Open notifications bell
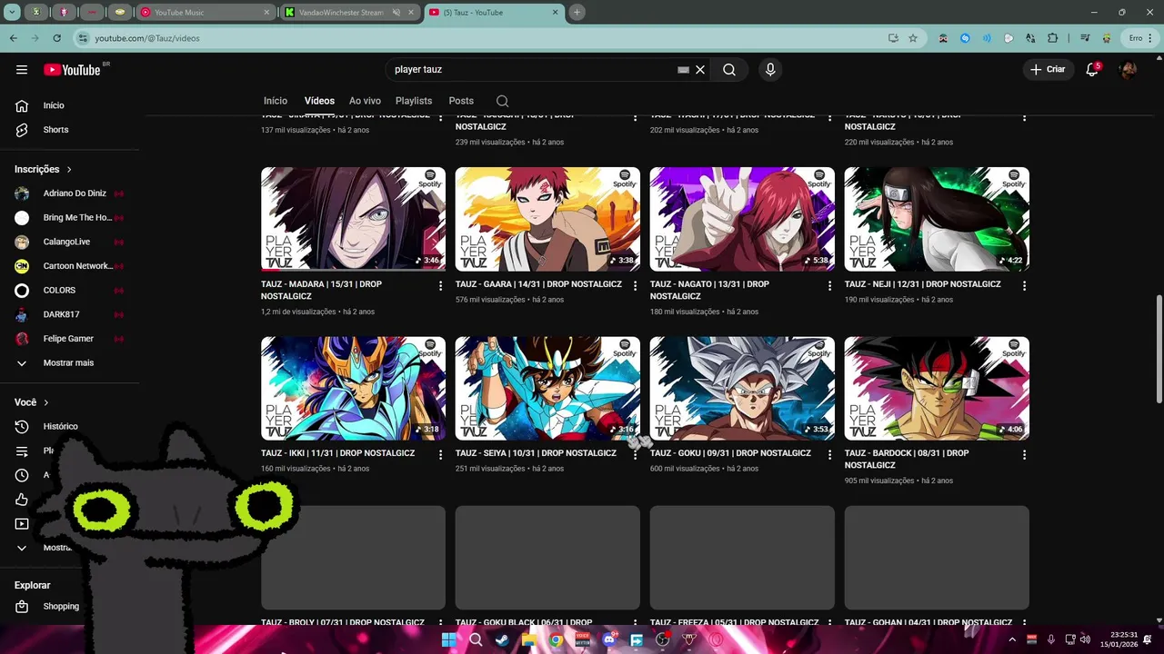Image resolution: width=1164 pixels, height=654 pixels. (x=1093, y=70)
